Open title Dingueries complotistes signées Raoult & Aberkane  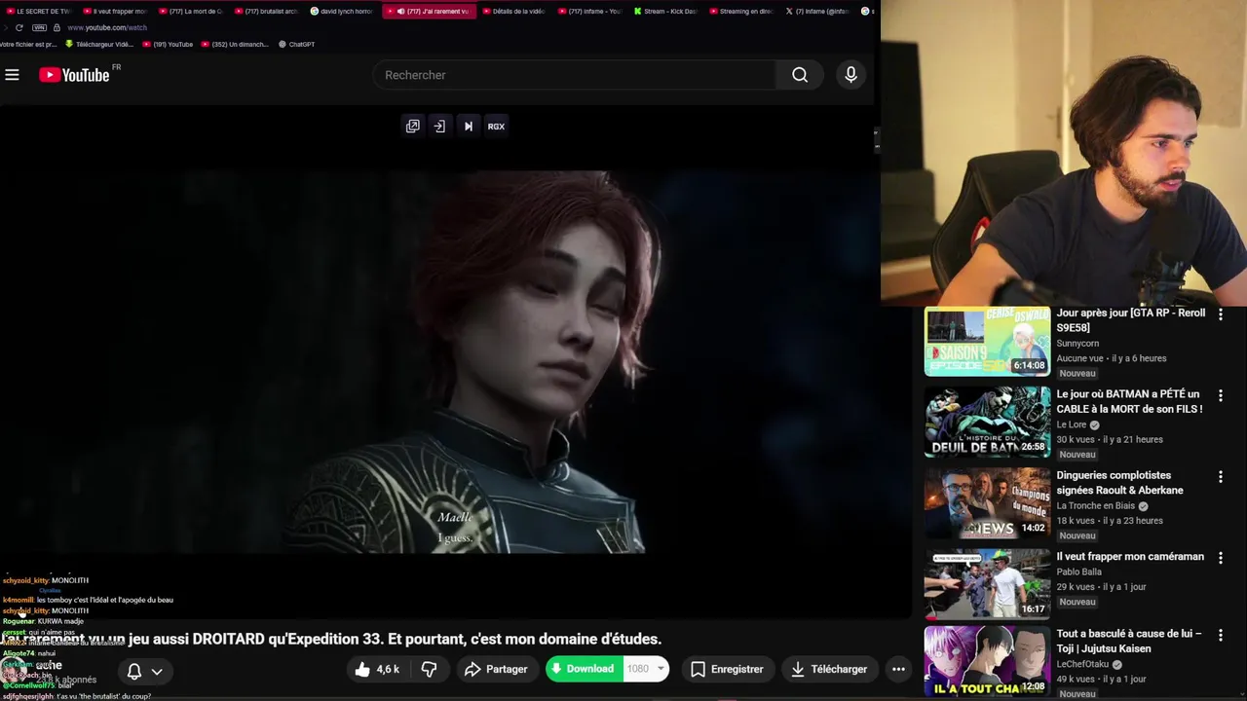(1120, 483)
